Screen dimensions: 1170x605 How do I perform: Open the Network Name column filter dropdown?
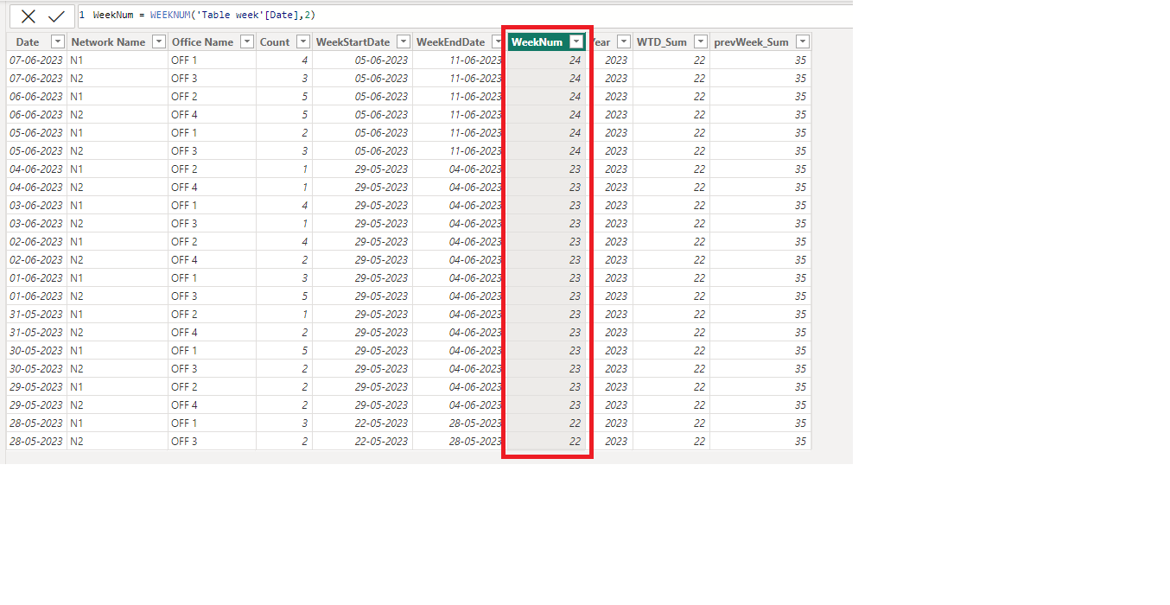click(x=158, y=41)
